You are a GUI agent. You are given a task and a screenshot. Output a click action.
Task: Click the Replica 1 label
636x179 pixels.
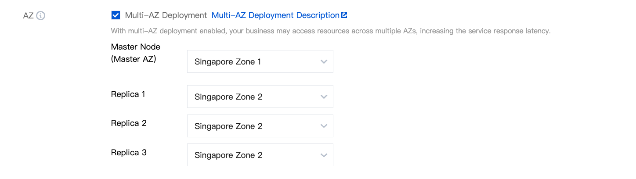click(x=128, y=94)
